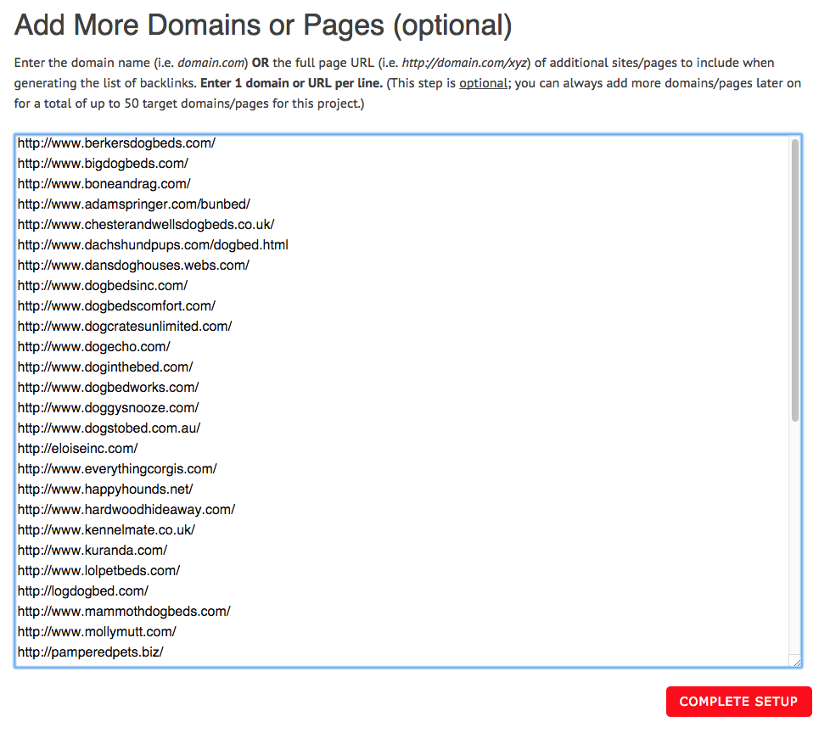Click the dogbedscomfort.com URL line

point(116,306)
